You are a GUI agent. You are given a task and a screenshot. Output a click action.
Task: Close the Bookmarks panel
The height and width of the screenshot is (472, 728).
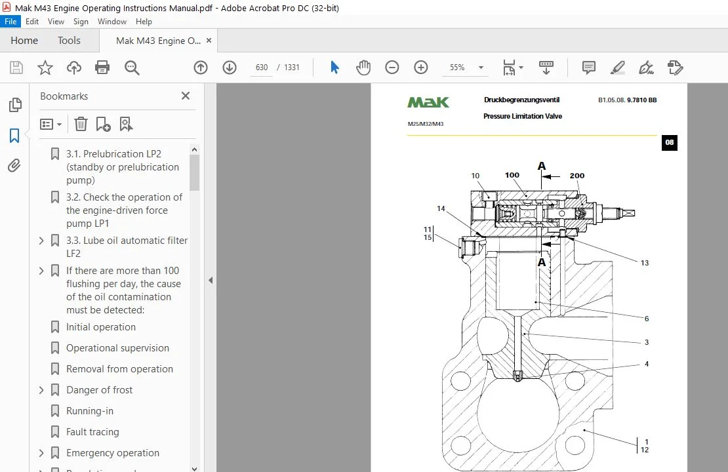coord(186,96)
